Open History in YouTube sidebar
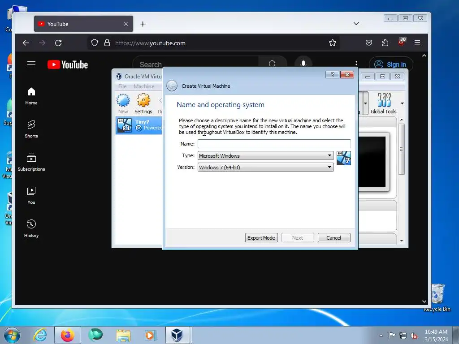The height and width of the screenshot is (344, 459). click(x=31, y=228)
